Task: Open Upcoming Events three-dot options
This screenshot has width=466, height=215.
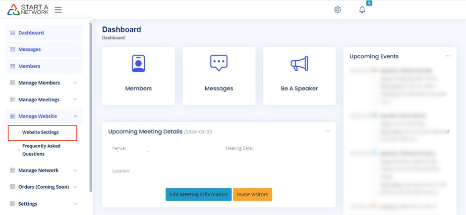Action: (448, 56)
